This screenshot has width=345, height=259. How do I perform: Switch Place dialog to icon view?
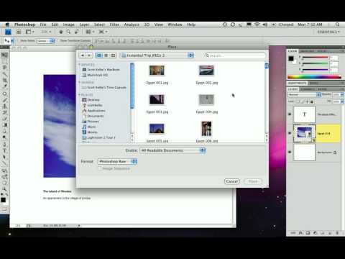tap(99, 55)
